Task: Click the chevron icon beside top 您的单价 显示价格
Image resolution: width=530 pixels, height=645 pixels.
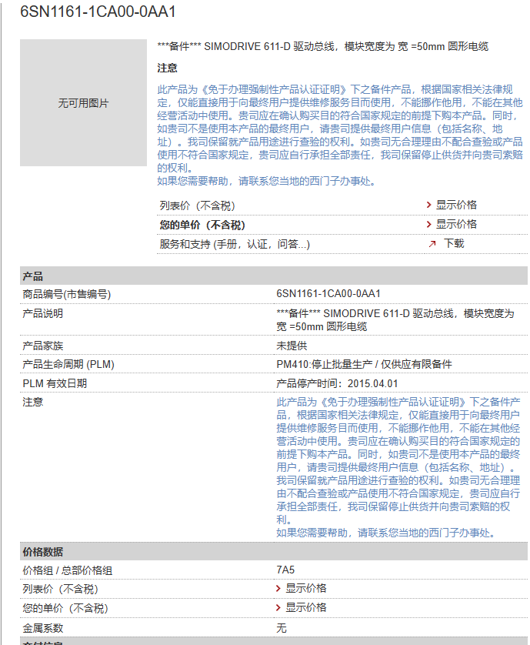Action: point(429,225)
